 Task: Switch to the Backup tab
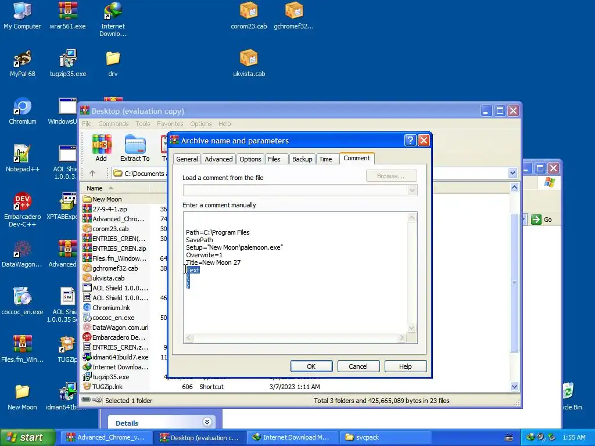(x=302, y=159)
